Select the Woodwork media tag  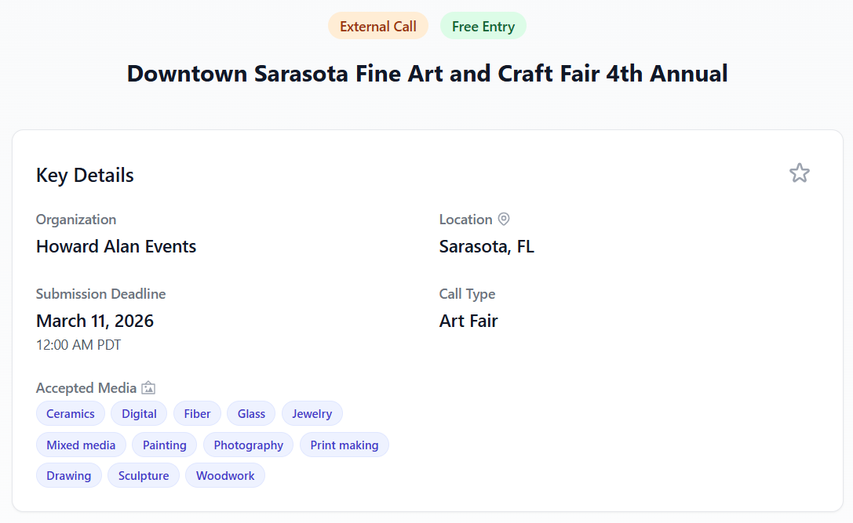(224, 475)
